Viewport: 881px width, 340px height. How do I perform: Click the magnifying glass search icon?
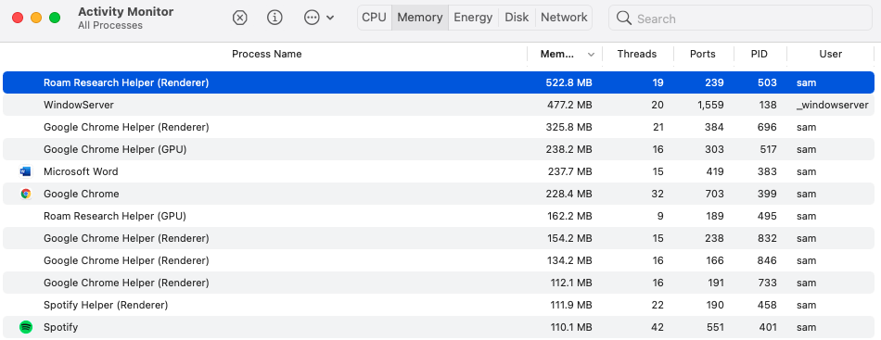[x=624, y=19]
